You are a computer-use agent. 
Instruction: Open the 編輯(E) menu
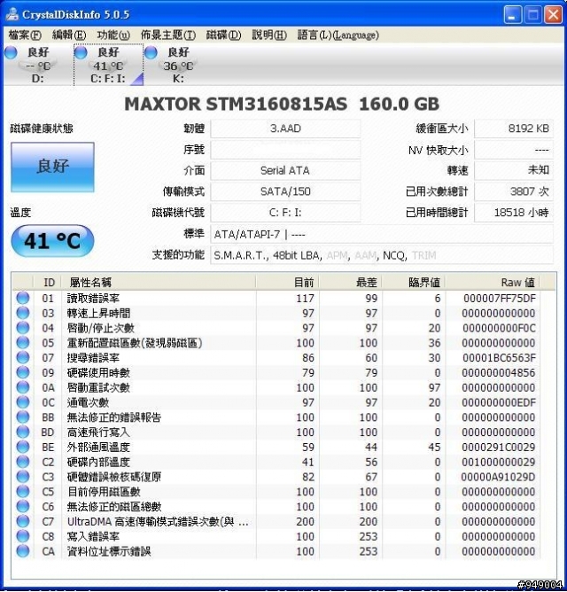69,35
